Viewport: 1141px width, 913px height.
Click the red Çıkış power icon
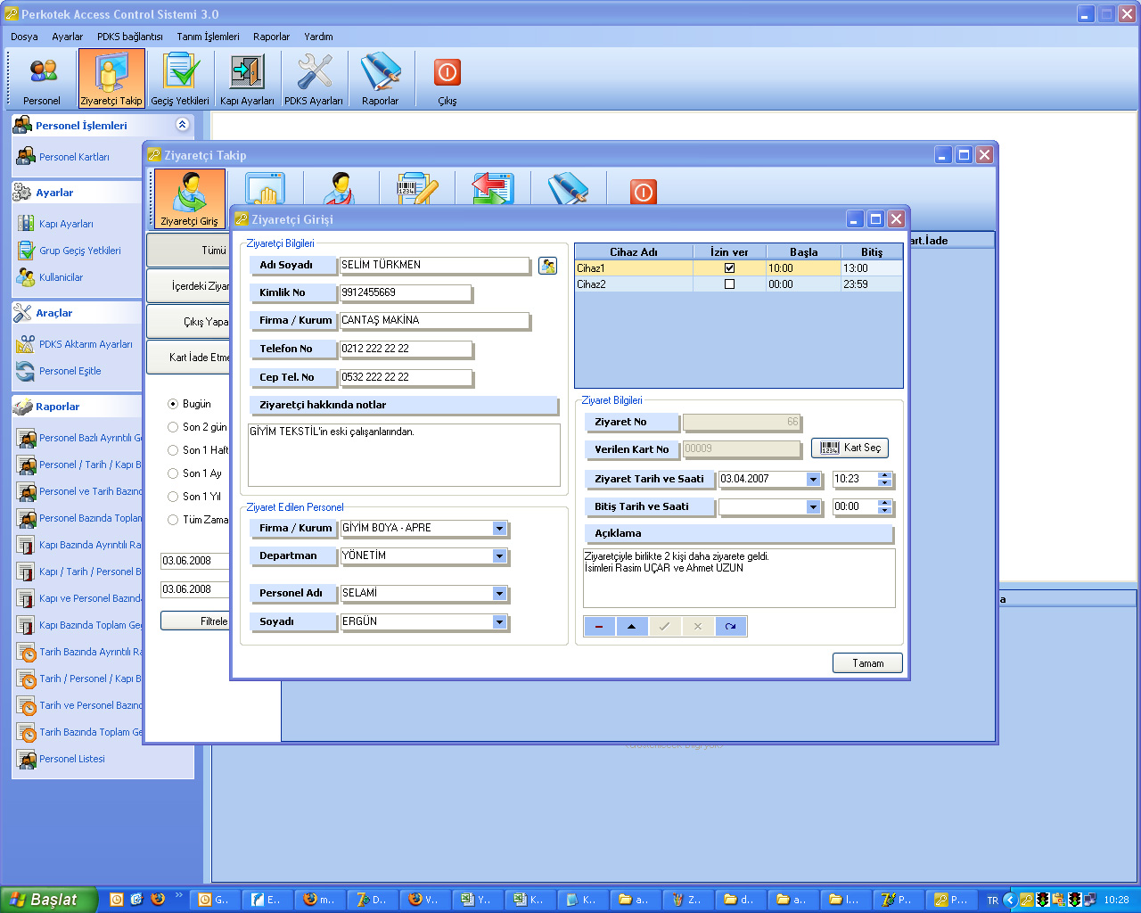447,78
